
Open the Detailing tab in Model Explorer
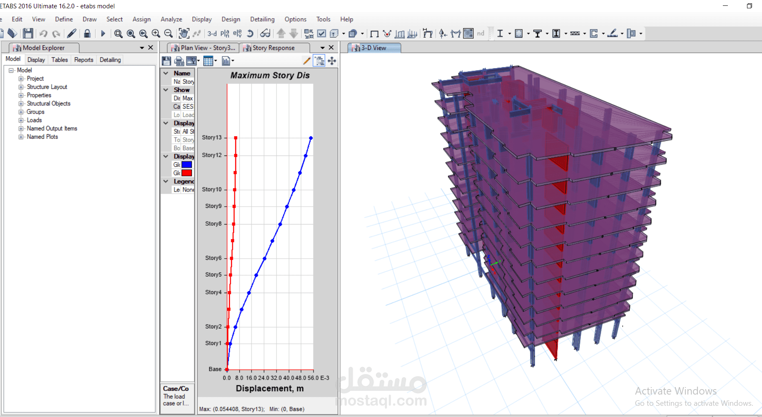click(110, 60)
